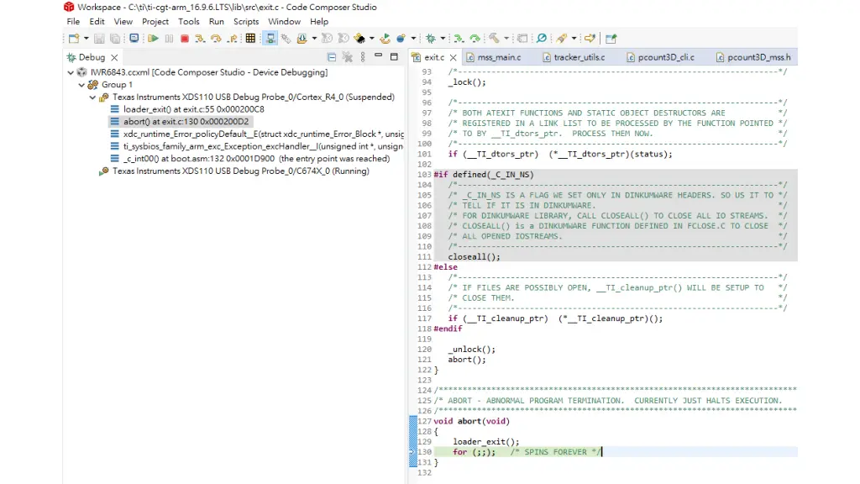Viewport: 860px width, 484px height.
Task: Open the Search flashlight dropdown arrow
Action: 574,39
